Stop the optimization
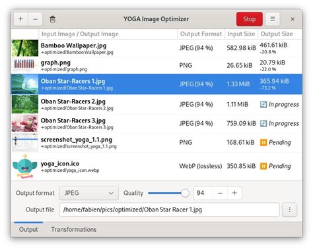 [x=250, y=19]
